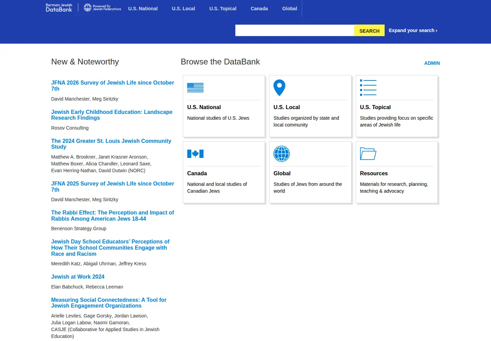The height and width of the screenshot is (341, 491).
Task: Click the Resources card title
Action: pos(374,173)
